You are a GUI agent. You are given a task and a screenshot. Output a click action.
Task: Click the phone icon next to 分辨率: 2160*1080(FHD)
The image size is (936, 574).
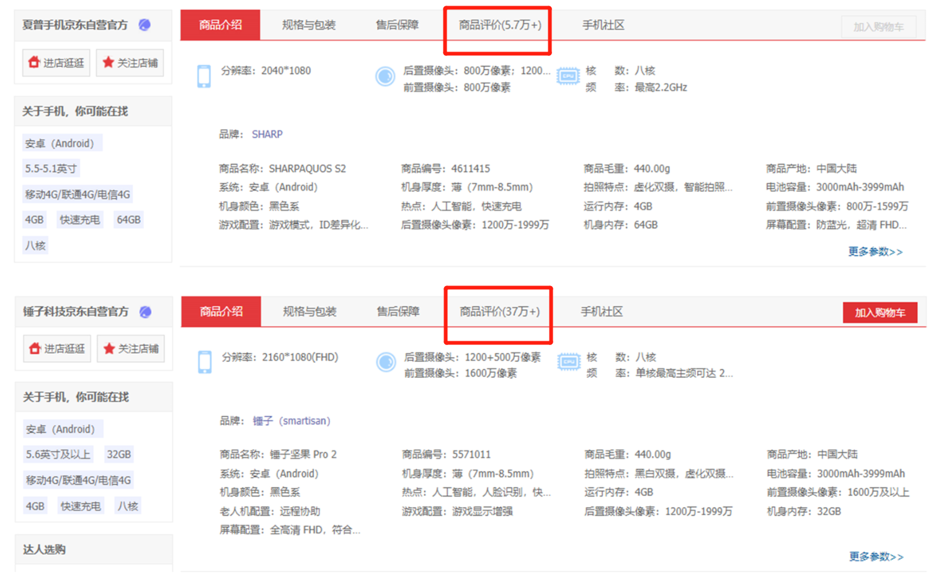[205, 362]
